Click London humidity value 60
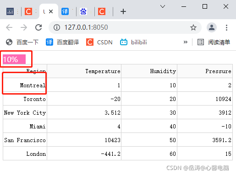The image size is (236, 175). point(149,154)
